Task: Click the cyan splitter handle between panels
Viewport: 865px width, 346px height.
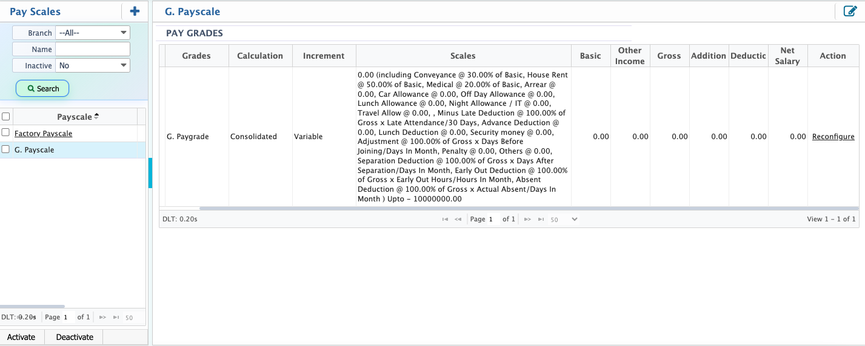Action: tap(150, 174)
